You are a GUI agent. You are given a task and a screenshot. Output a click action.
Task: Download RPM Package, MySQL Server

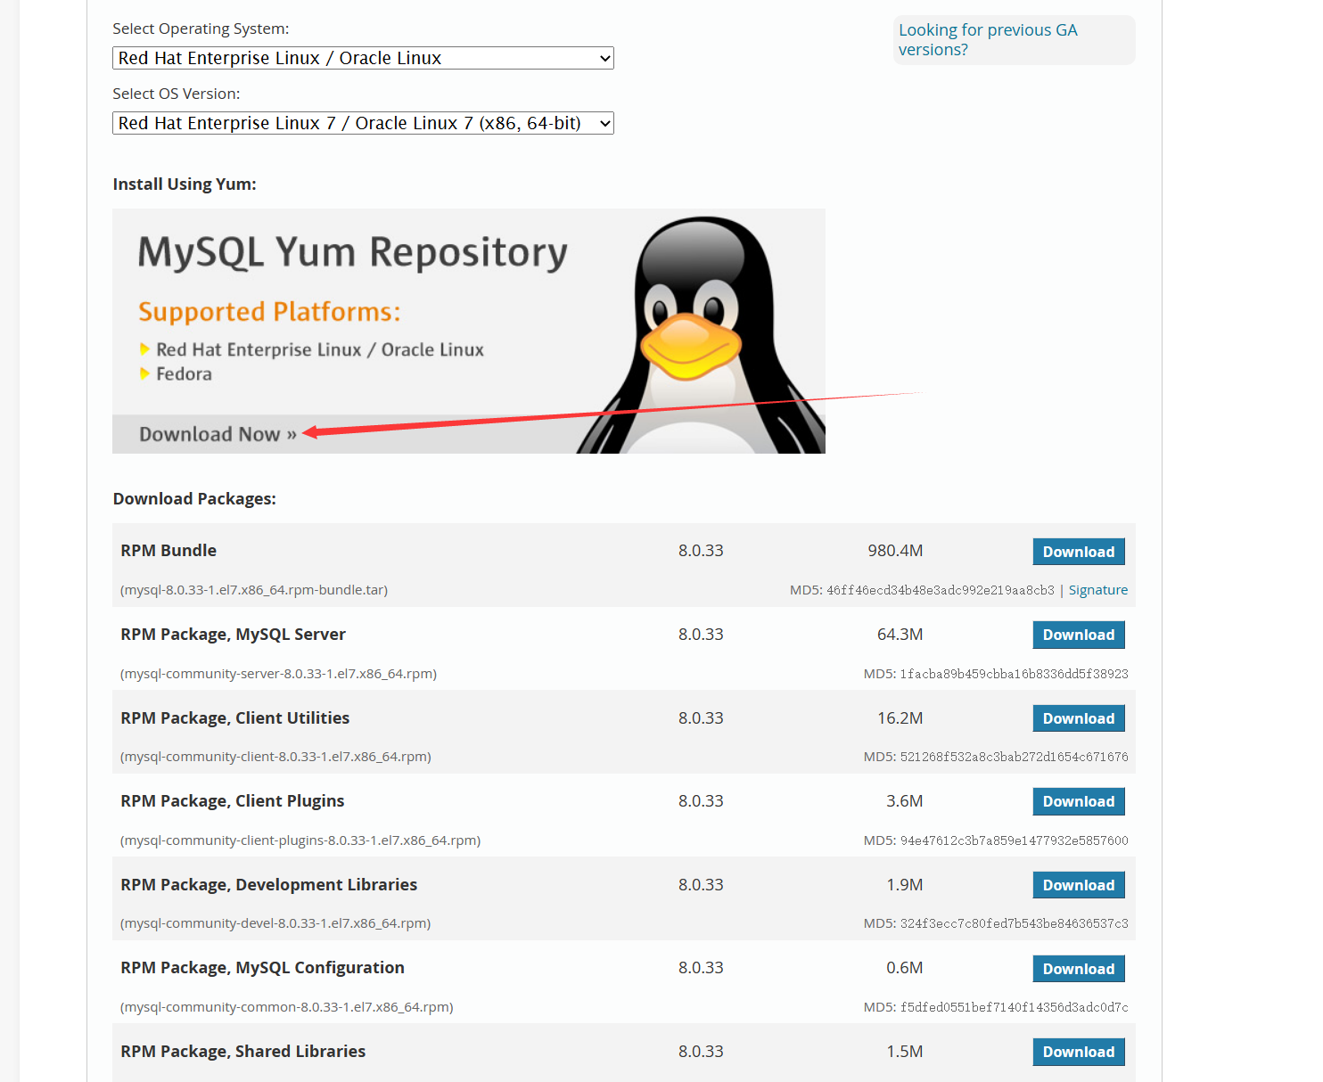point(1079,635)
